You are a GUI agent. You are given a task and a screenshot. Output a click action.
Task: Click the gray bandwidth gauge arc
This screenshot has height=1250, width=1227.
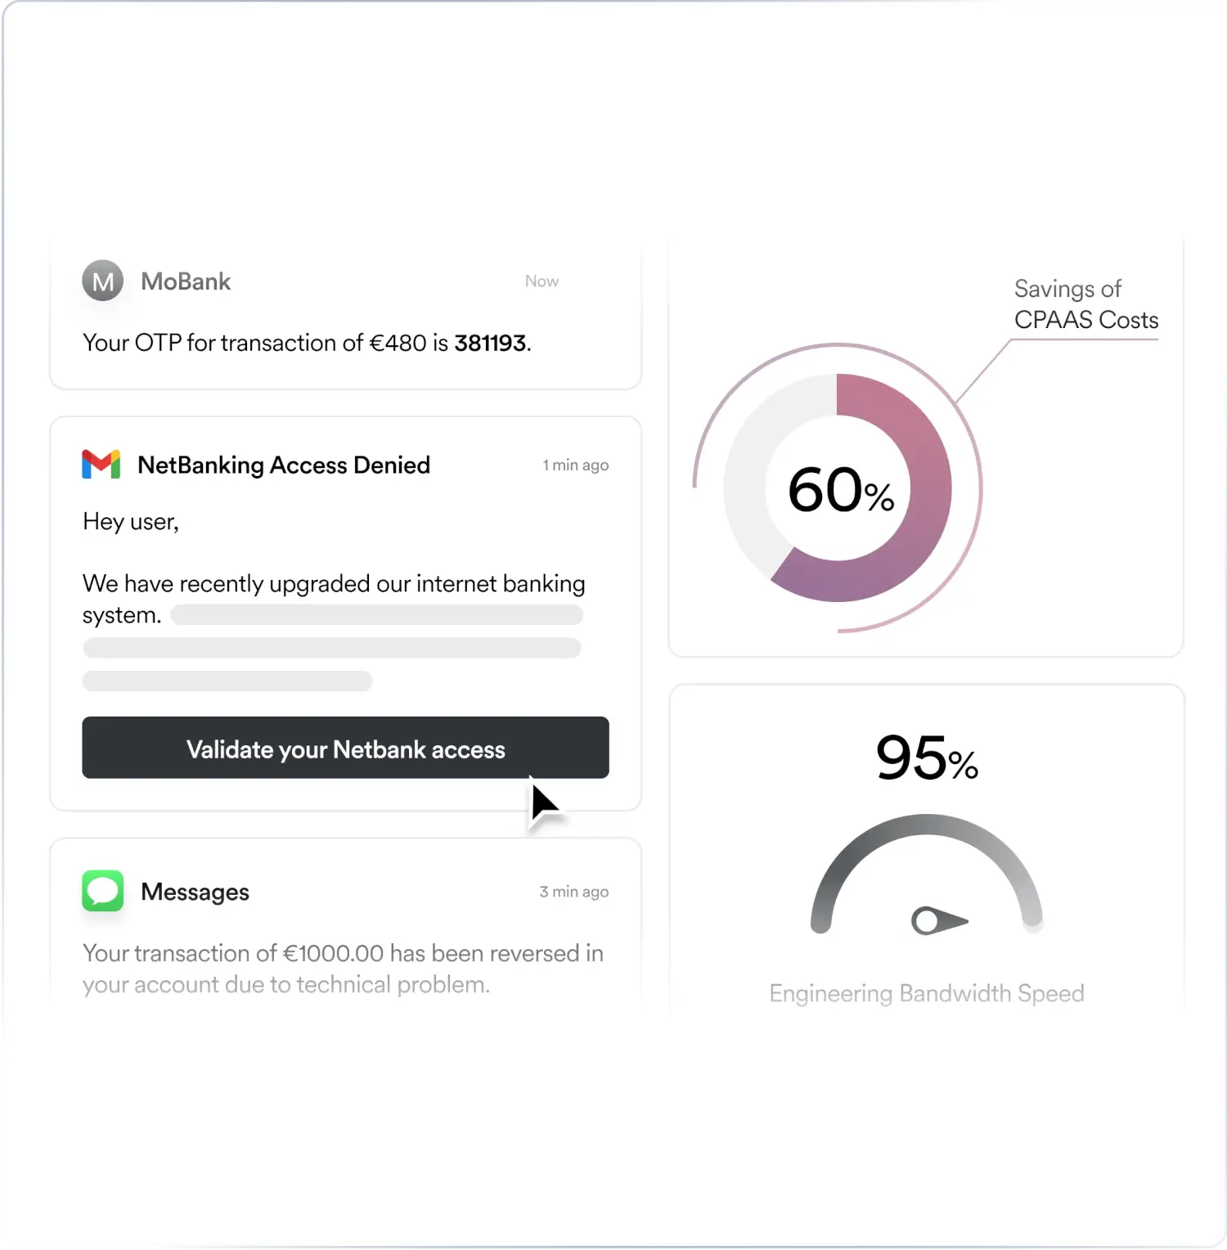click(927, 826)
